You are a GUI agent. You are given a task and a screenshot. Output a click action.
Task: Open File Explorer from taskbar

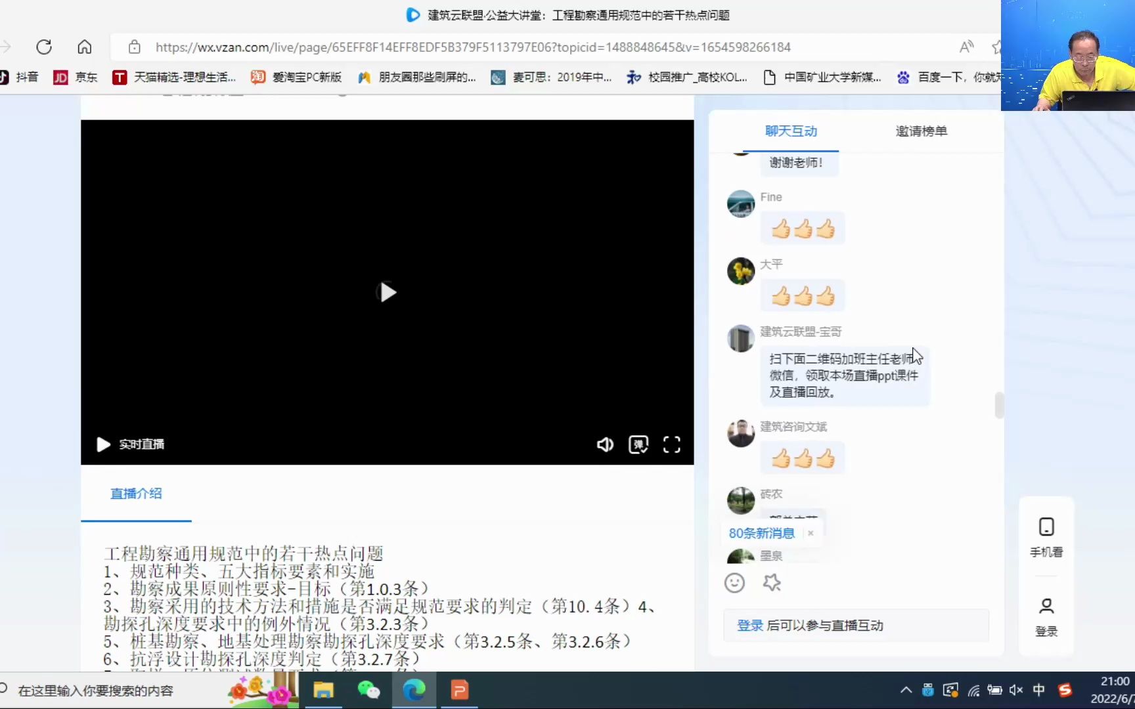point(323,691)
